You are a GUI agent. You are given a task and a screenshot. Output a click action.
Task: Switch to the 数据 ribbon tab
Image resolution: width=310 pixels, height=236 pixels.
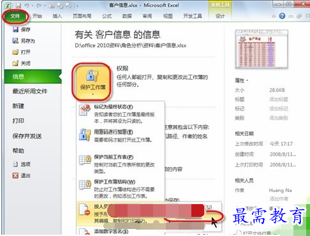click(x=127, y=16)
